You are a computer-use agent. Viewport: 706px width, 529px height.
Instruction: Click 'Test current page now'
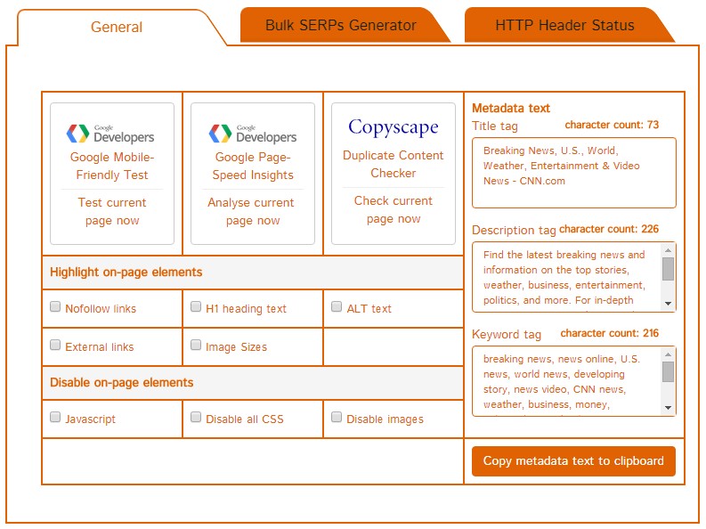click(112, 211)
